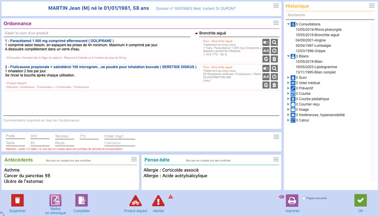379x216 pixels.
Task: Collapse the 5 Consultations tree node
Action: (x=289, y=24)
